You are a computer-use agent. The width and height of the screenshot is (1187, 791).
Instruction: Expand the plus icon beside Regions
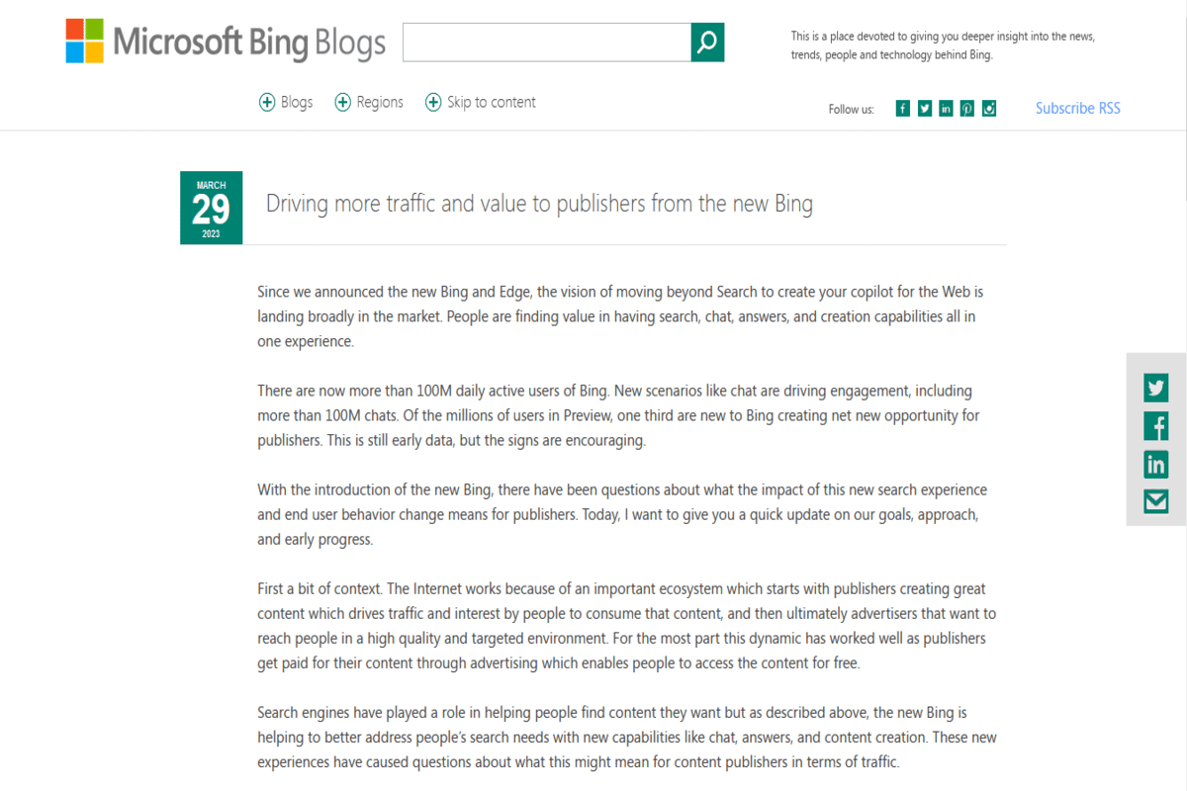(x=343, y=102)
